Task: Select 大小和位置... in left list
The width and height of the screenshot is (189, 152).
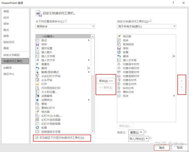Action: 63,92
